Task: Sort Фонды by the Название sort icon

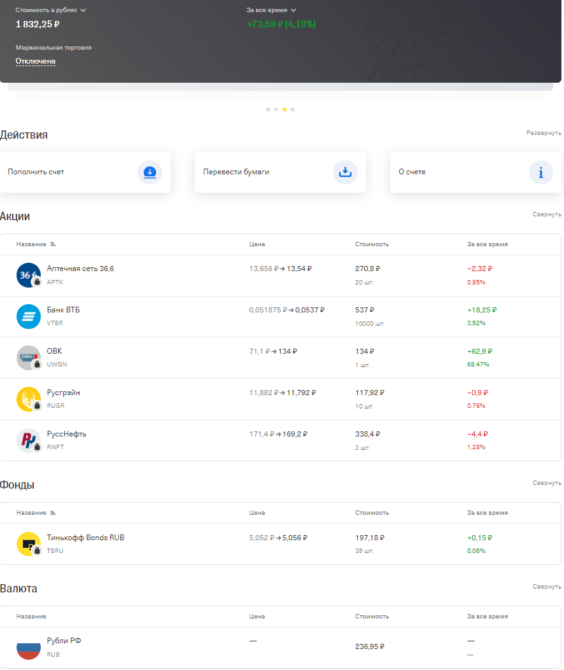Action: click(x=53, y=513)
